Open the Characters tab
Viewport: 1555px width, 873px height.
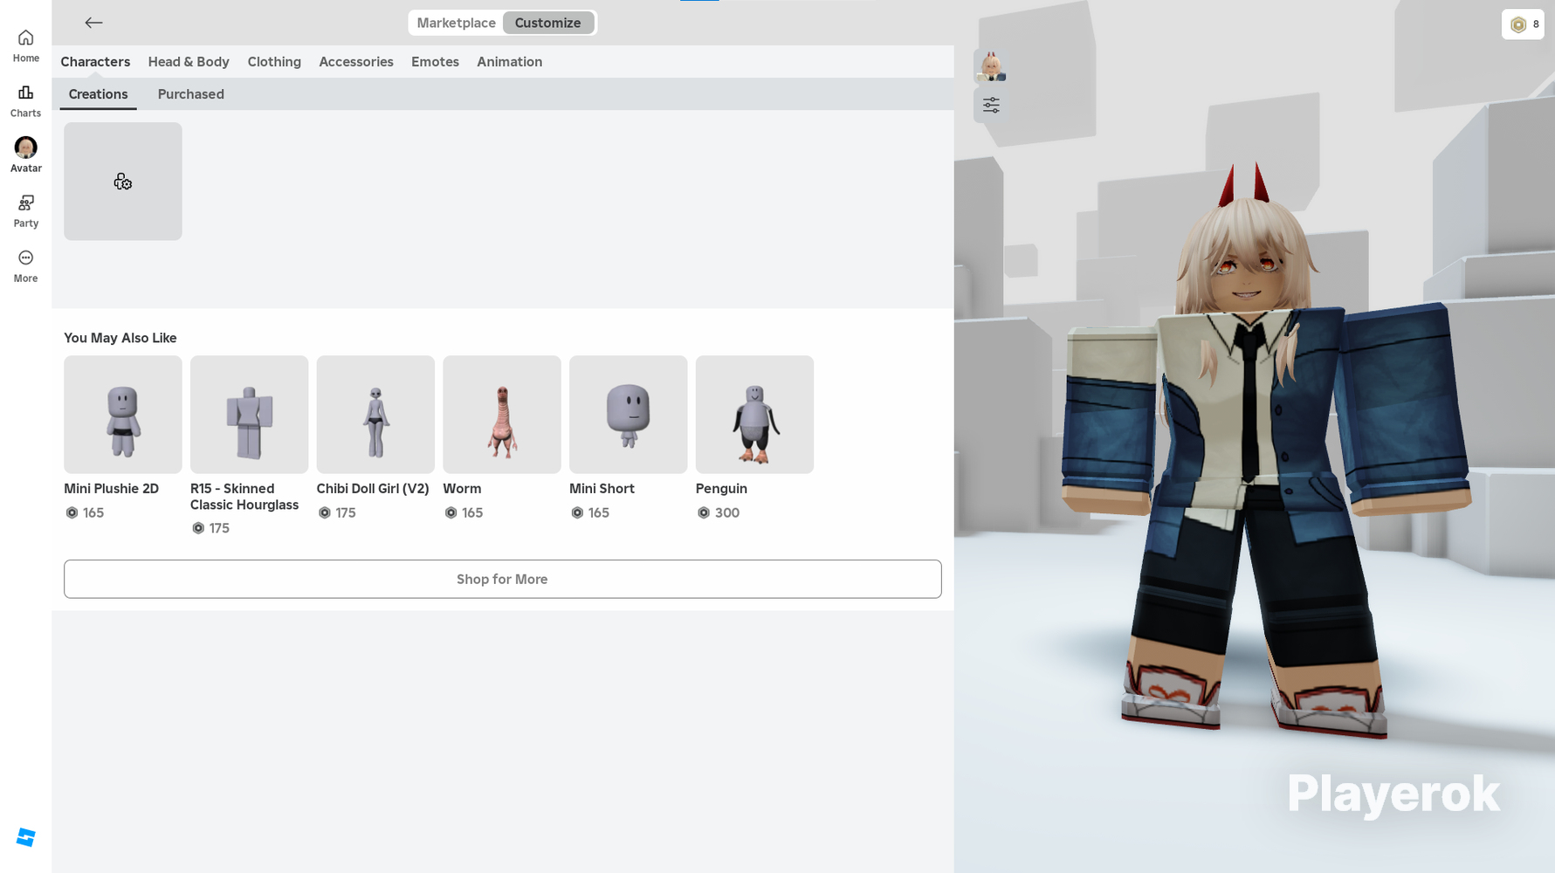(x=95, y=62)
